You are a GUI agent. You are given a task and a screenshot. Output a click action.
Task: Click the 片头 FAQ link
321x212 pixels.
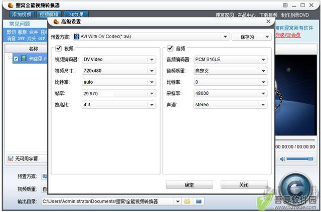pyautogui.click(x=32, y=39)
